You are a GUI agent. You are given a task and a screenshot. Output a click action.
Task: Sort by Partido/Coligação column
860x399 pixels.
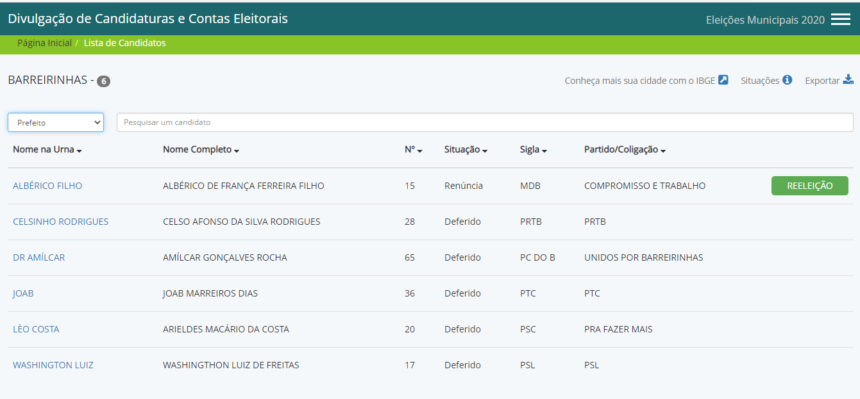(625, 150)
